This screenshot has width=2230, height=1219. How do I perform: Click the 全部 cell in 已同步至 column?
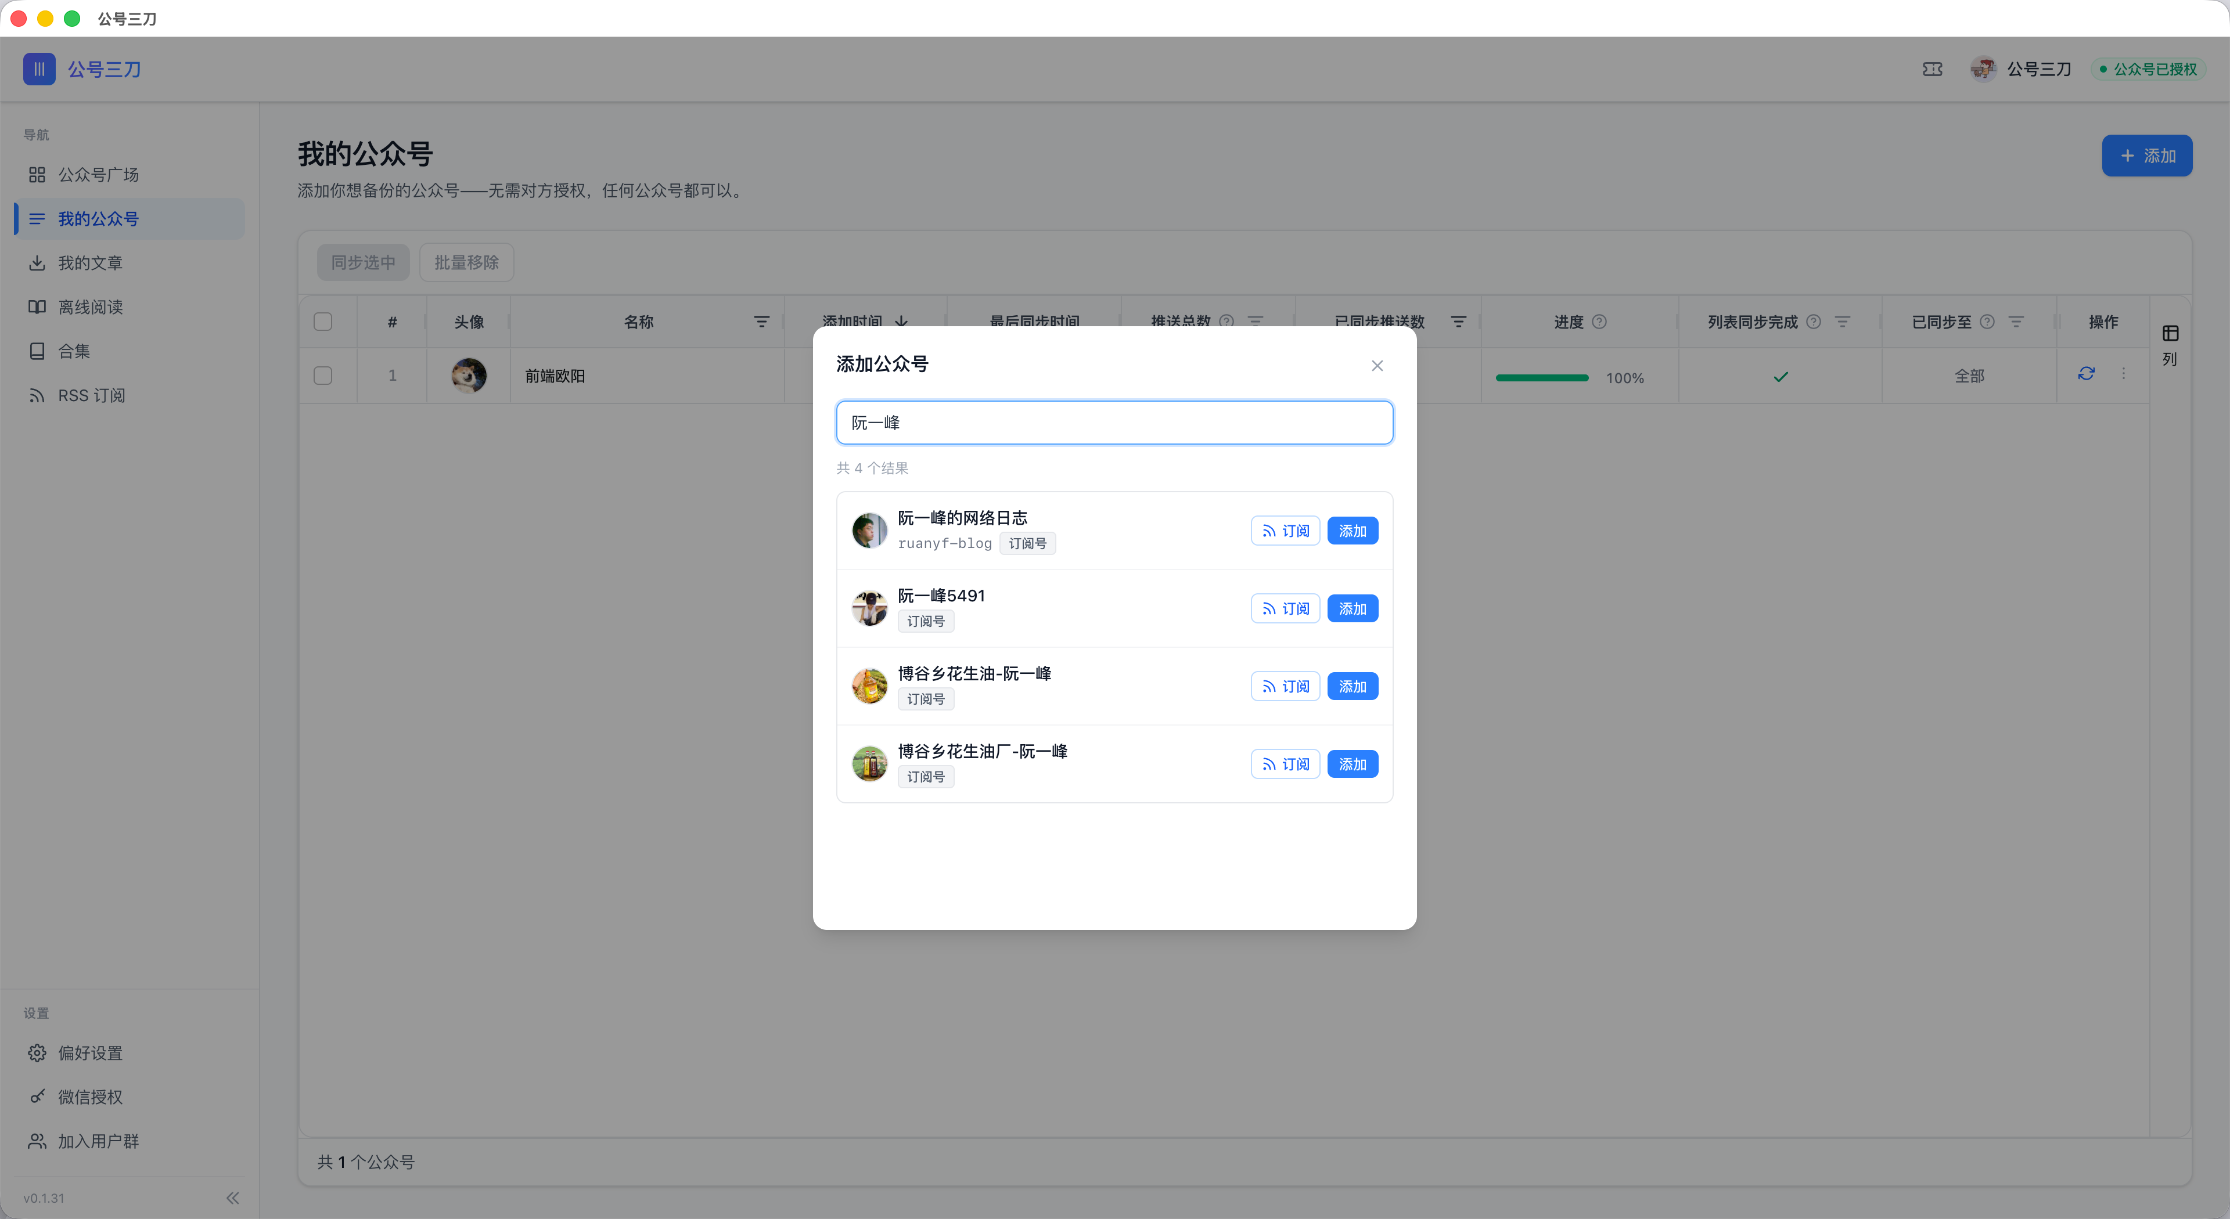tap(1969, 376)
